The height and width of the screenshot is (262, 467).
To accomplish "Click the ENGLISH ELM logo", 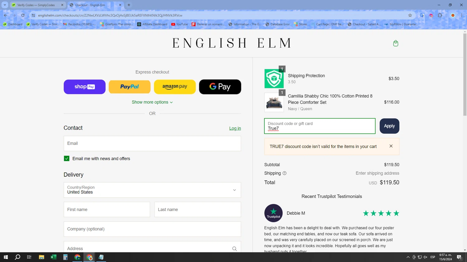I will 232,43.
